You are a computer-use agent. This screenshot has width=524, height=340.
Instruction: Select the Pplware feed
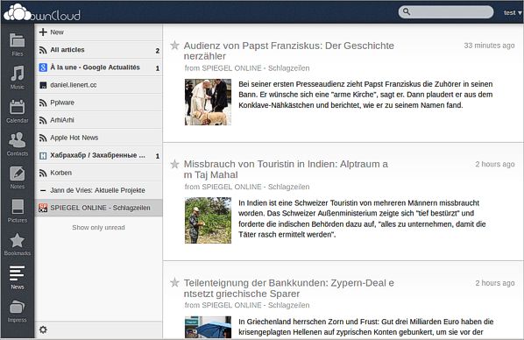99,103
